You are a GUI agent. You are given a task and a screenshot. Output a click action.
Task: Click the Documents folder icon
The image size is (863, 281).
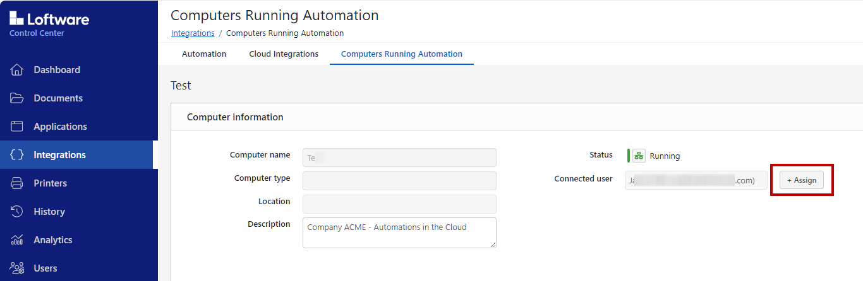17,98
